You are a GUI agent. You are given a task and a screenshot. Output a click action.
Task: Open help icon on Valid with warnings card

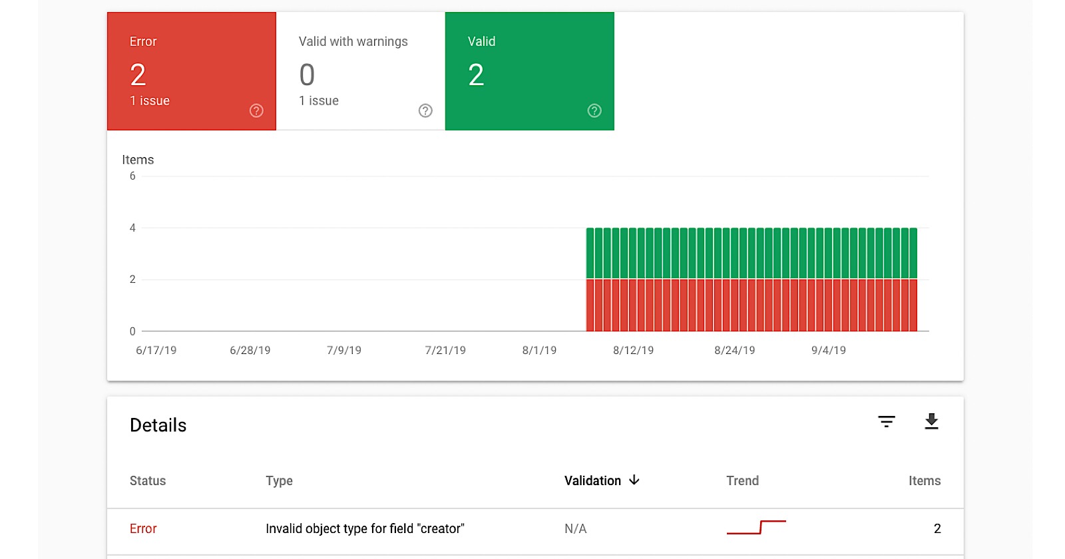(x=425, y=111)
